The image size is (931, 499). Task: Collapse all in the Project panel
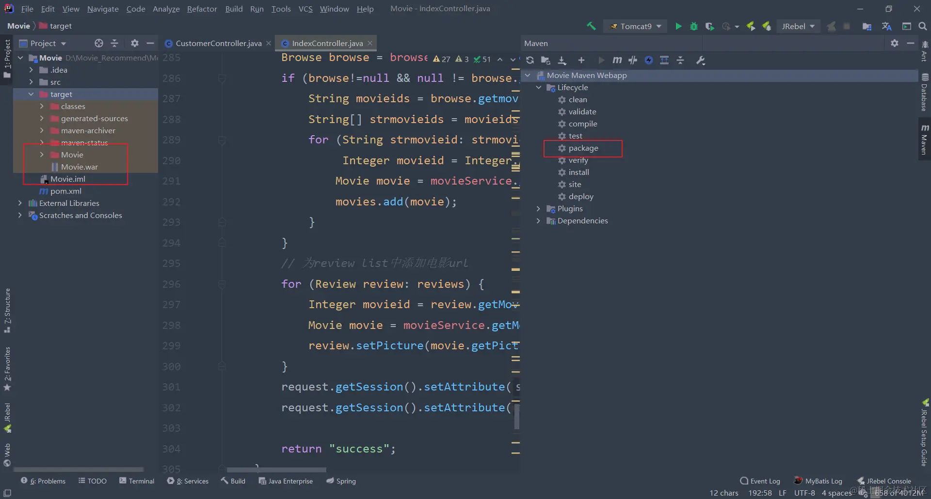point(114,43)
